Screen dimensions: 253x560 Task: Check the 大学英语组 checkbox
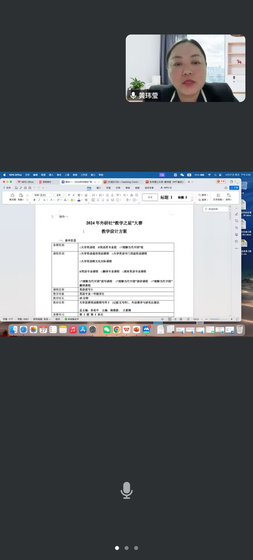tap(80, 247)
